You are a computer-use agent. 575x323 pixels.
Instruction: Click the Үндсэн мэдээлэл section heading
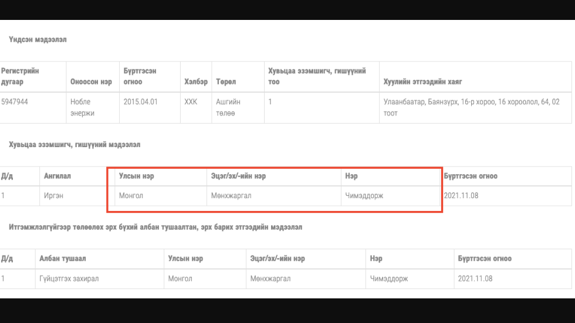[38, 40]
